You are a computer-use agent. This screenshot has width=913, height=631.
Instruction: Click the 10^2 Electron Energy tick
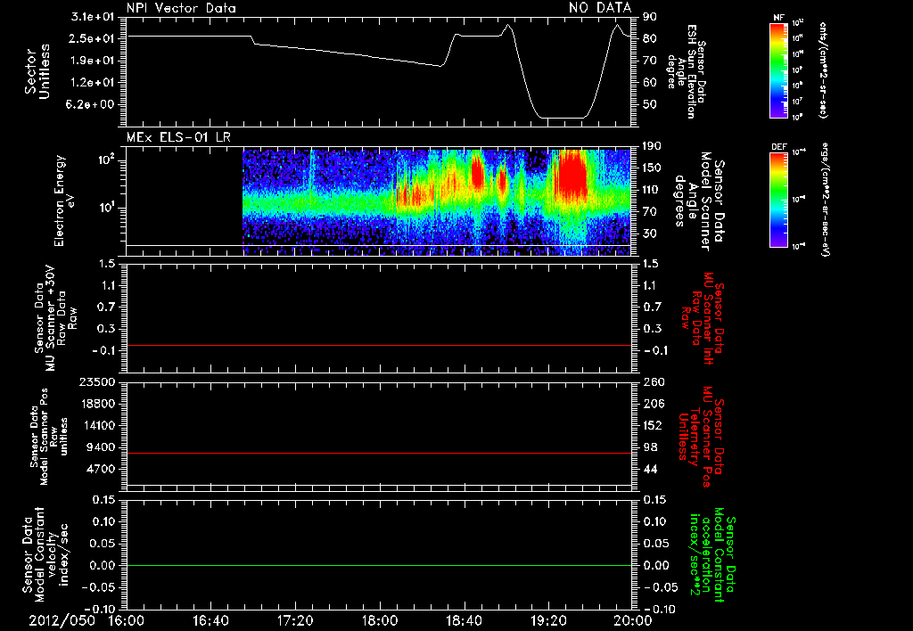[x=108, y=160]
